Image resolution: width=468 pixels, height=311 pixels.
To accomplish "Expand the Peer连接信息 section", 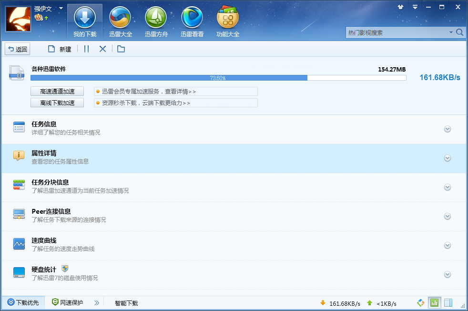I will coord(447,216).
